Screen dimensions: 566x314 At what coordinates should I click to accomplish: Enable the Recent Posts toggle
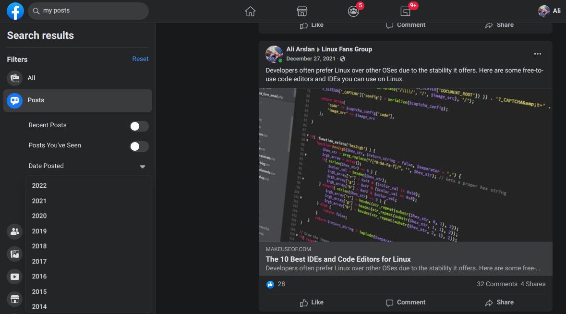tap(139, 126)
